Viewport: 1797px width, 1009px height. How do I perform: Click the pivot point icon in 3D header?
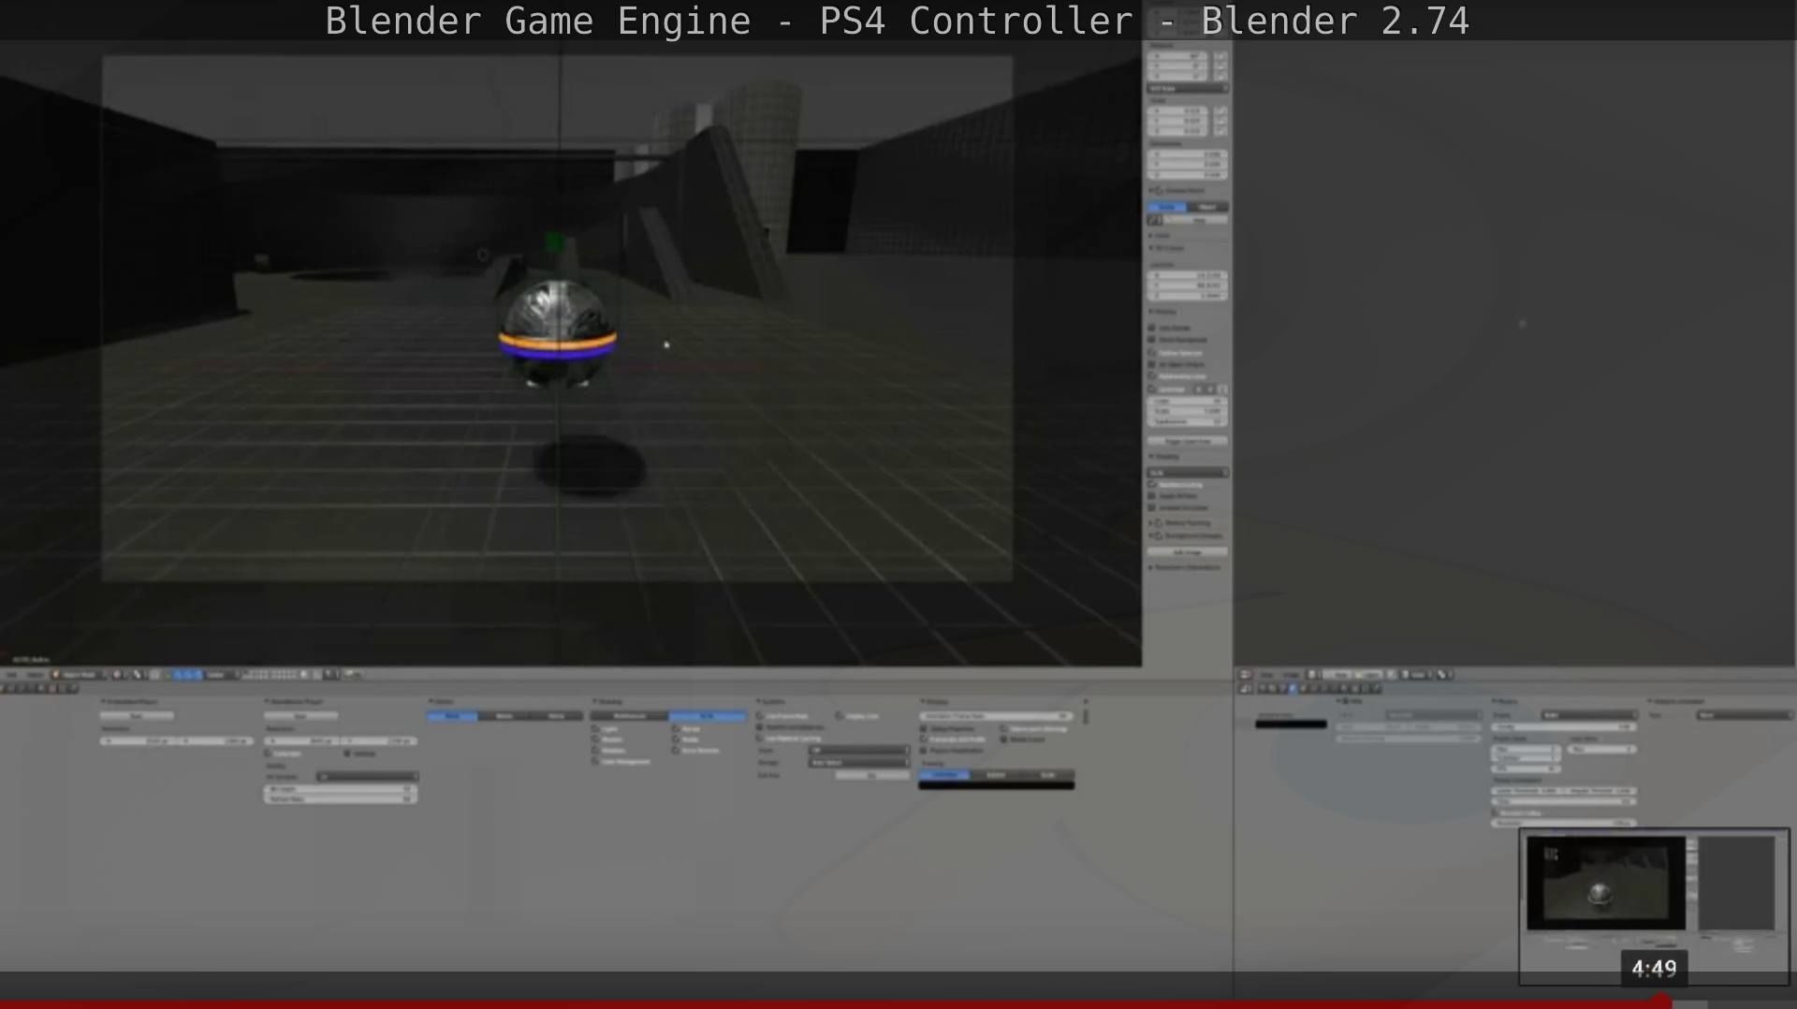pos(138,675)
